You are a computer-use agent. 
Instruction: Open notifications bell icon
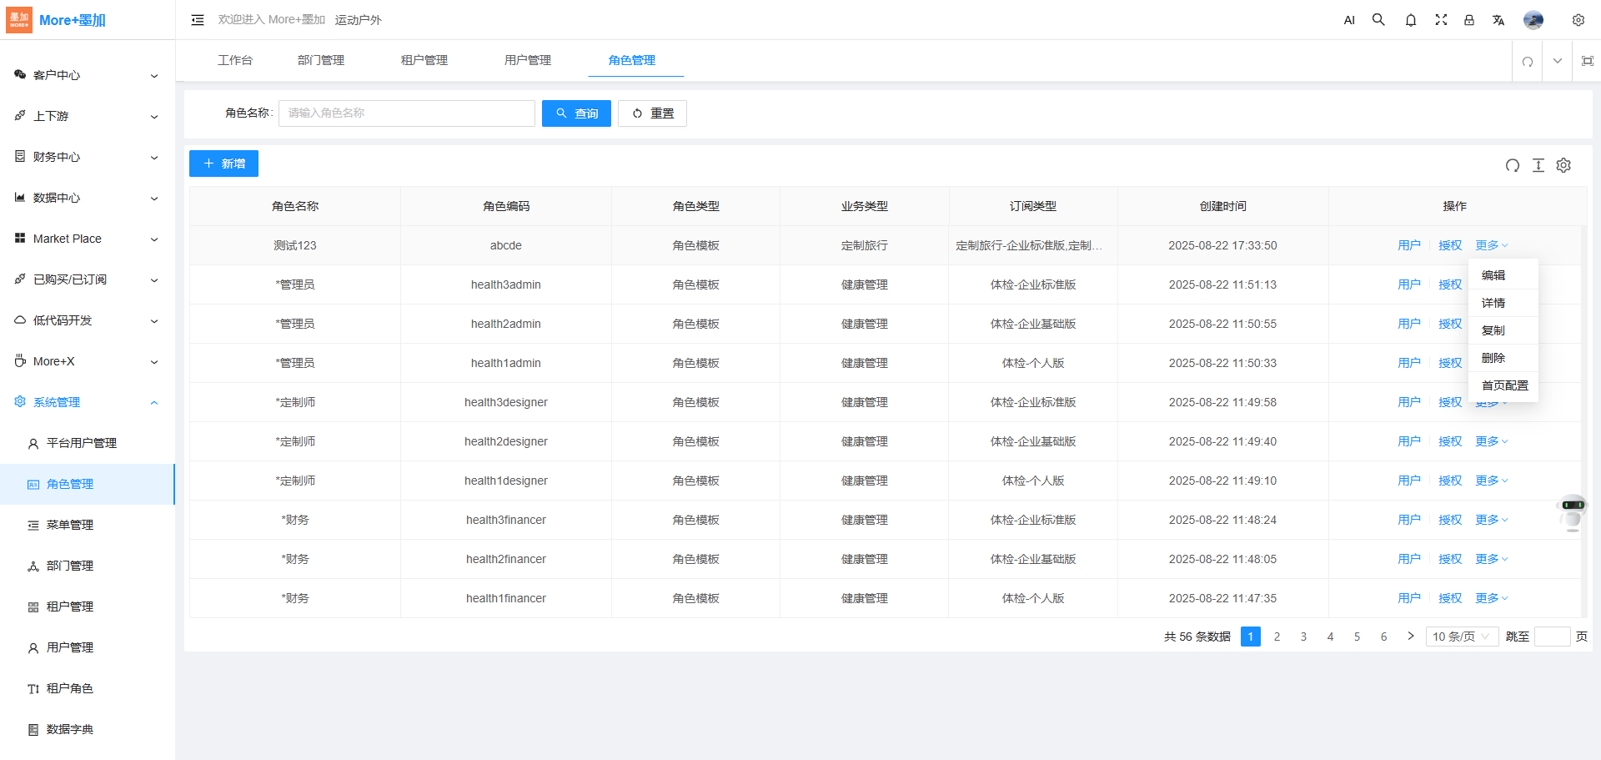point(1410,20)
